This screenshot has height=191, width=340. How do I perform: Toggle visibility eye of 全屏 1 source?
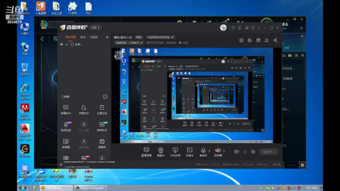[62, 45]
